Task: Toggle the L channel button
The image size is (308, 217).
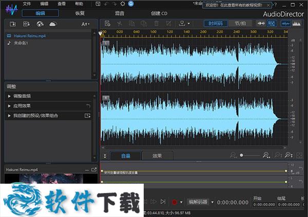Action: (x=106, y=43)
